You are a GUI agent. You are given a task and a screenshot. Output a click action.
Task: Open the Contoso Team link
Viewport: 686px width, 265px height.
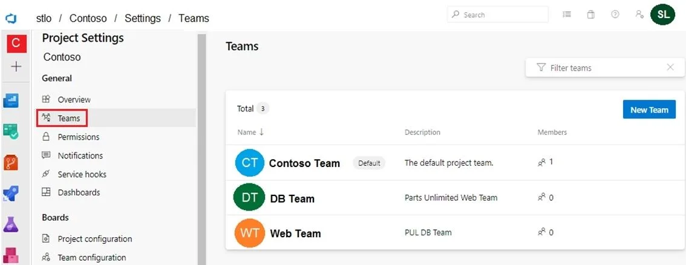tap(304, 163)
